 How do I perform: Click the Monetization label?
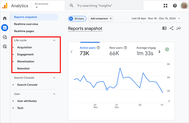click(26, 61)
